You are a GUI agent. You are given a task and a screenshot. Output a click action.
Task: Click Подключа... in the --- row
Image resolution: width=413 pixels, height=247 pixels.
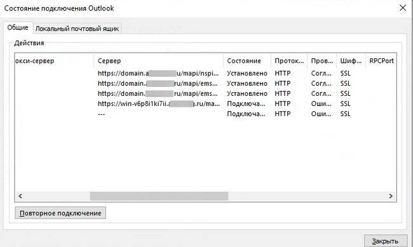(246, 114)
